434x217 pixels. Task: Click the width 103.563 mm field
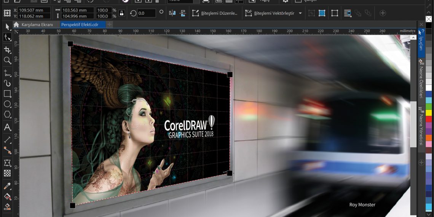pos(78,10)
